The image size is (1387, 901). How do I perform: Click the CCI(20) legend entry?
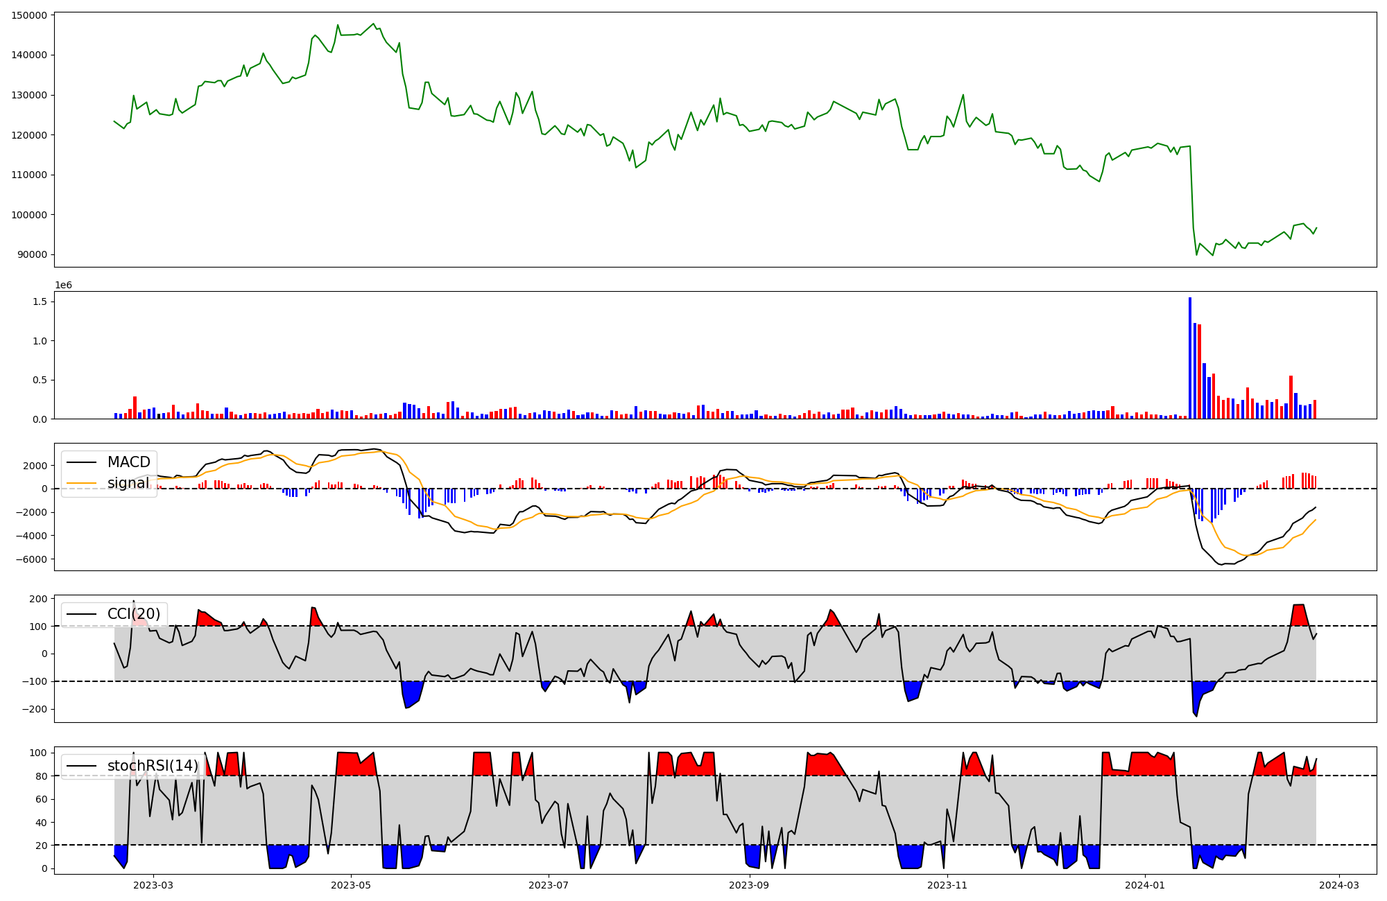[133, 614]
